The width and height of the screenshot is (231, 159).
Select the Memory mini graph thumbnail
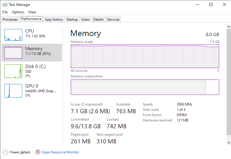[x=13, y=53]
